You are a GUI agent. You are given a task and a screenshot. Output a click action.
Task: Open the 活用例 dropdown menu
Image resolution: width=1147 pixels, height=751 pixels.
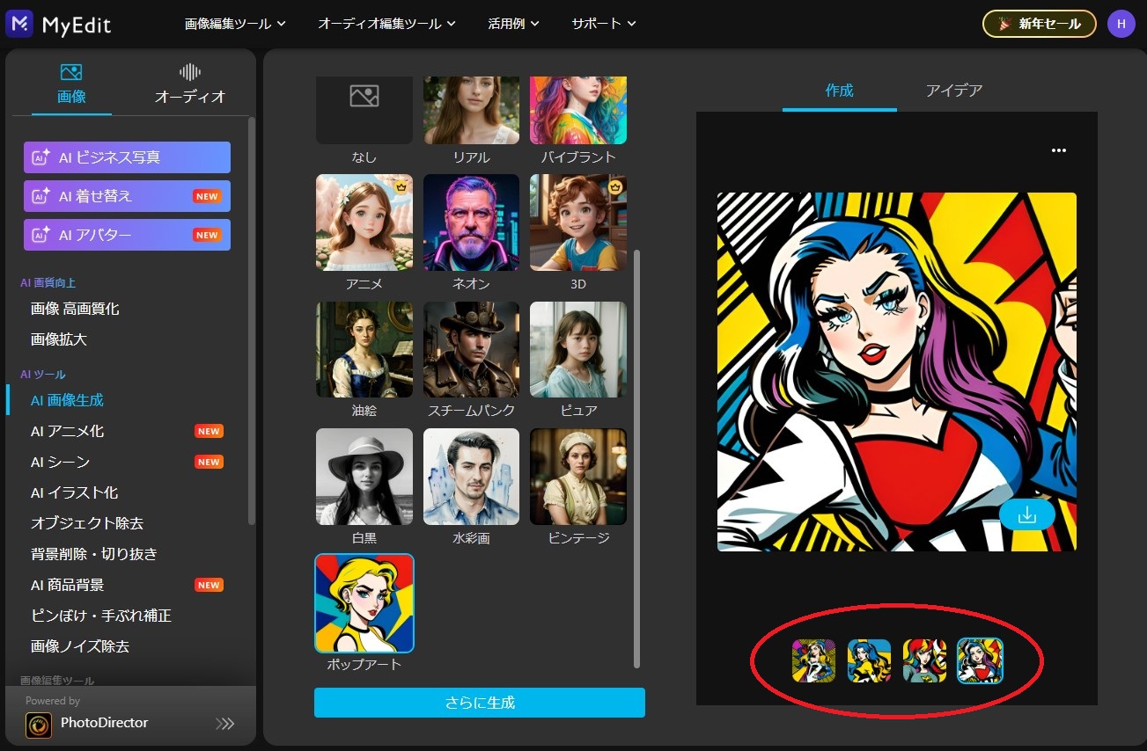click(513, 24)
